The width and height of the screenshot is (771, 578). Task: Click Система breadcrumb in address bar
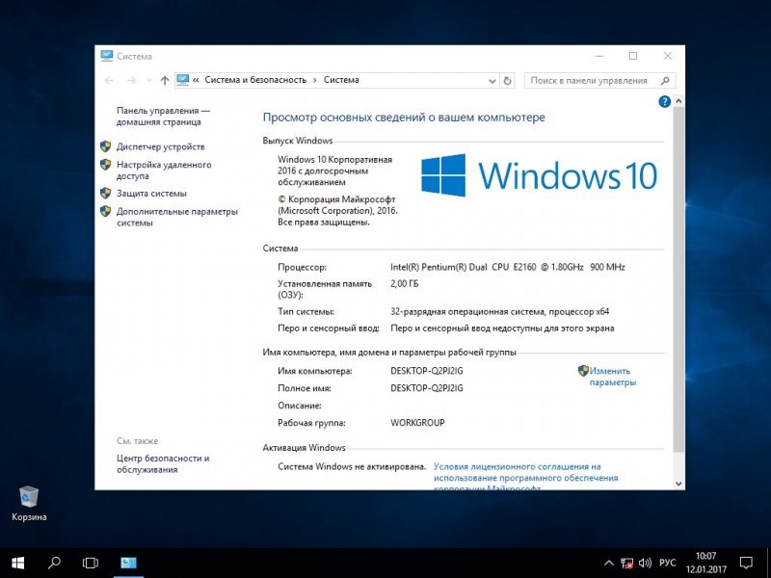[x=341, y=80]
